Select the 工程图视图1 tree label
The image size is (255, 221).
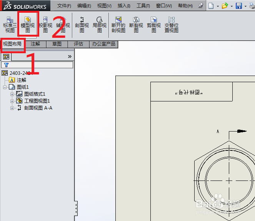37,101
